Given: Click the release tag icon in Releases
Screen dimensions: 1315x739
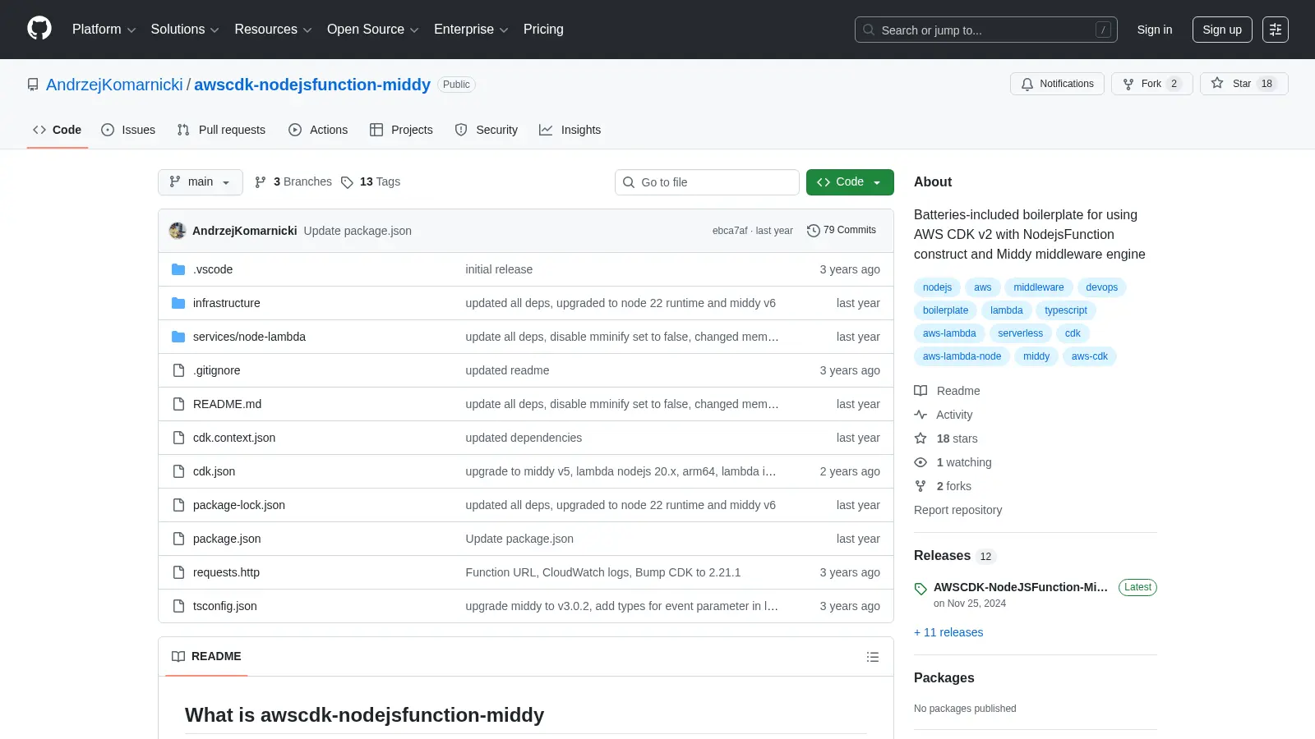Looking at the screenshot, I should pos(920,589).
